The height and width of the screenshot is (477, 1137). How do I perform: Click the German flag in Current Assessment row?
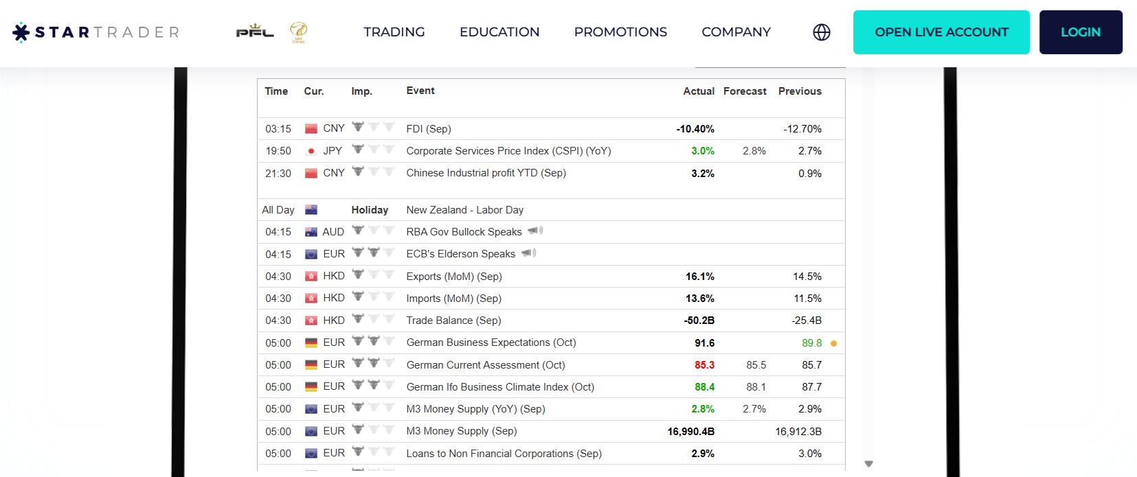pos(311,365)
